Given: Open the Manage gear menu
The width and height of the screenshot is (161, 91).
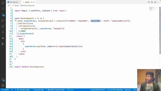Looking at the screenshot, I should click(3, 85).
